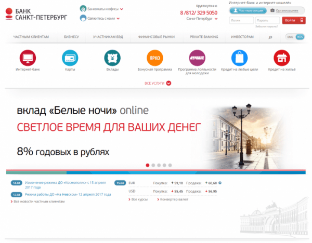Image resolution: width=312 pixels, height=243 pixels.
Task: Expand Банкоматы и офисы dropdown
Action: click(x=122, y=9)
